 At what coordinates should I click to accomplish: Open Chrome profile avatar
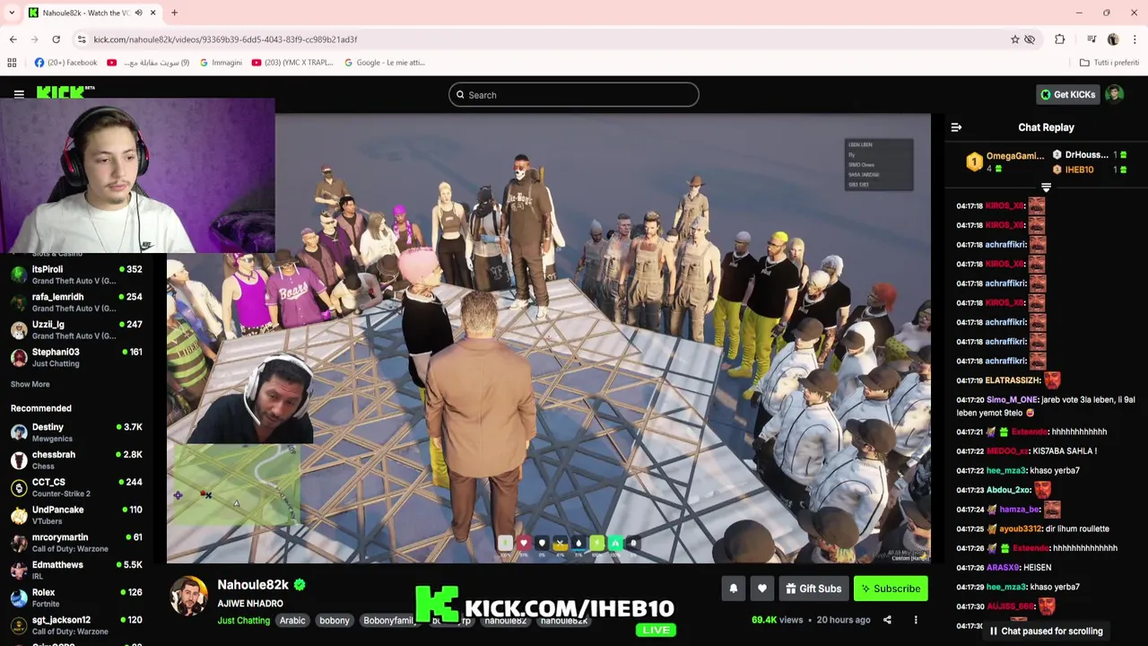(1113, 39)
